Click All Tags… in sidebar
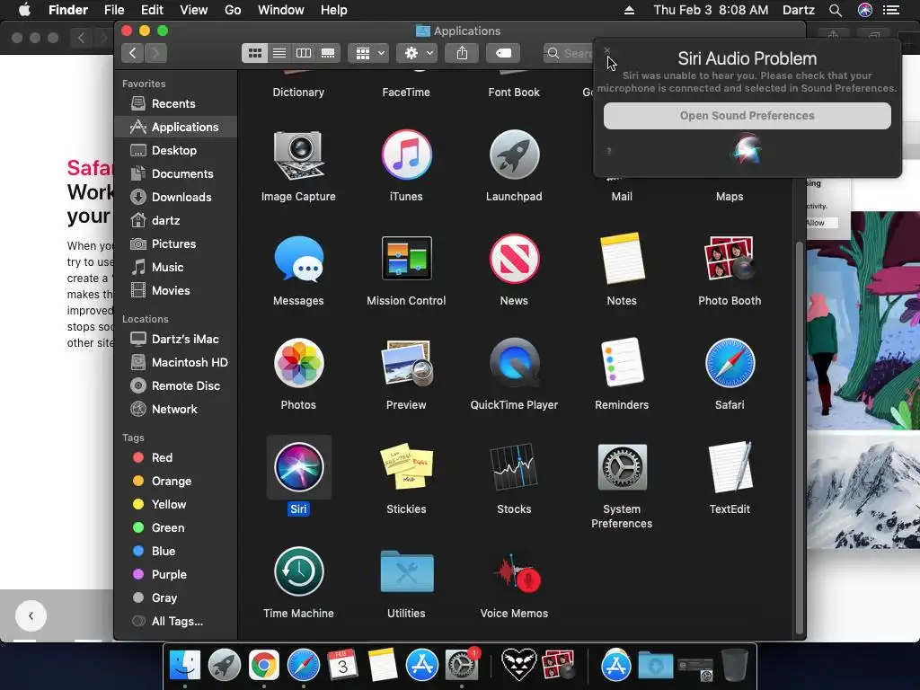 (x=175, y=622)
